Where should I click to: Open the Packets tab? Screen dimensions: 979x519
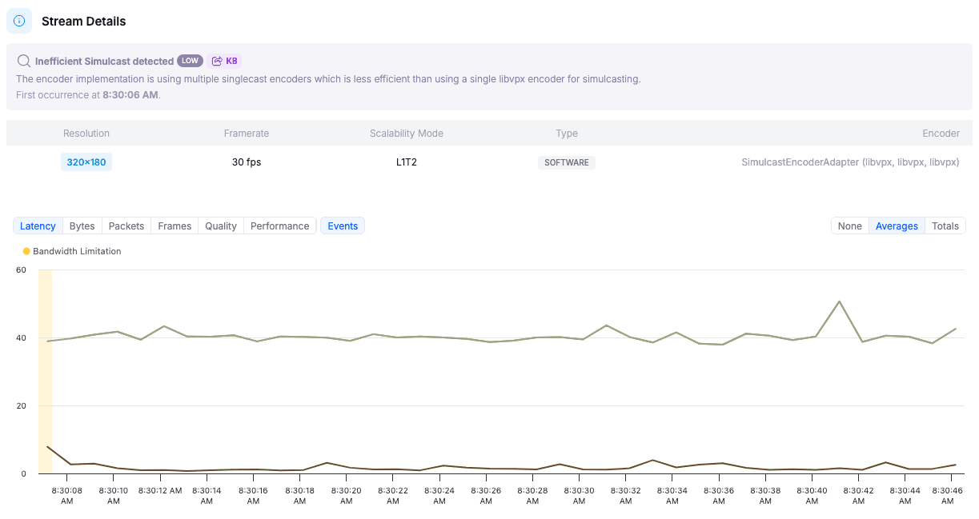click(126, 226)
